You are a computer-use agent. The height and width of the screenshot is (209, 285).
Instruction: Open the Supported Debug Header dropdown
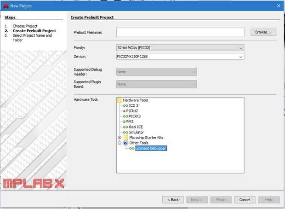point(156,72)
